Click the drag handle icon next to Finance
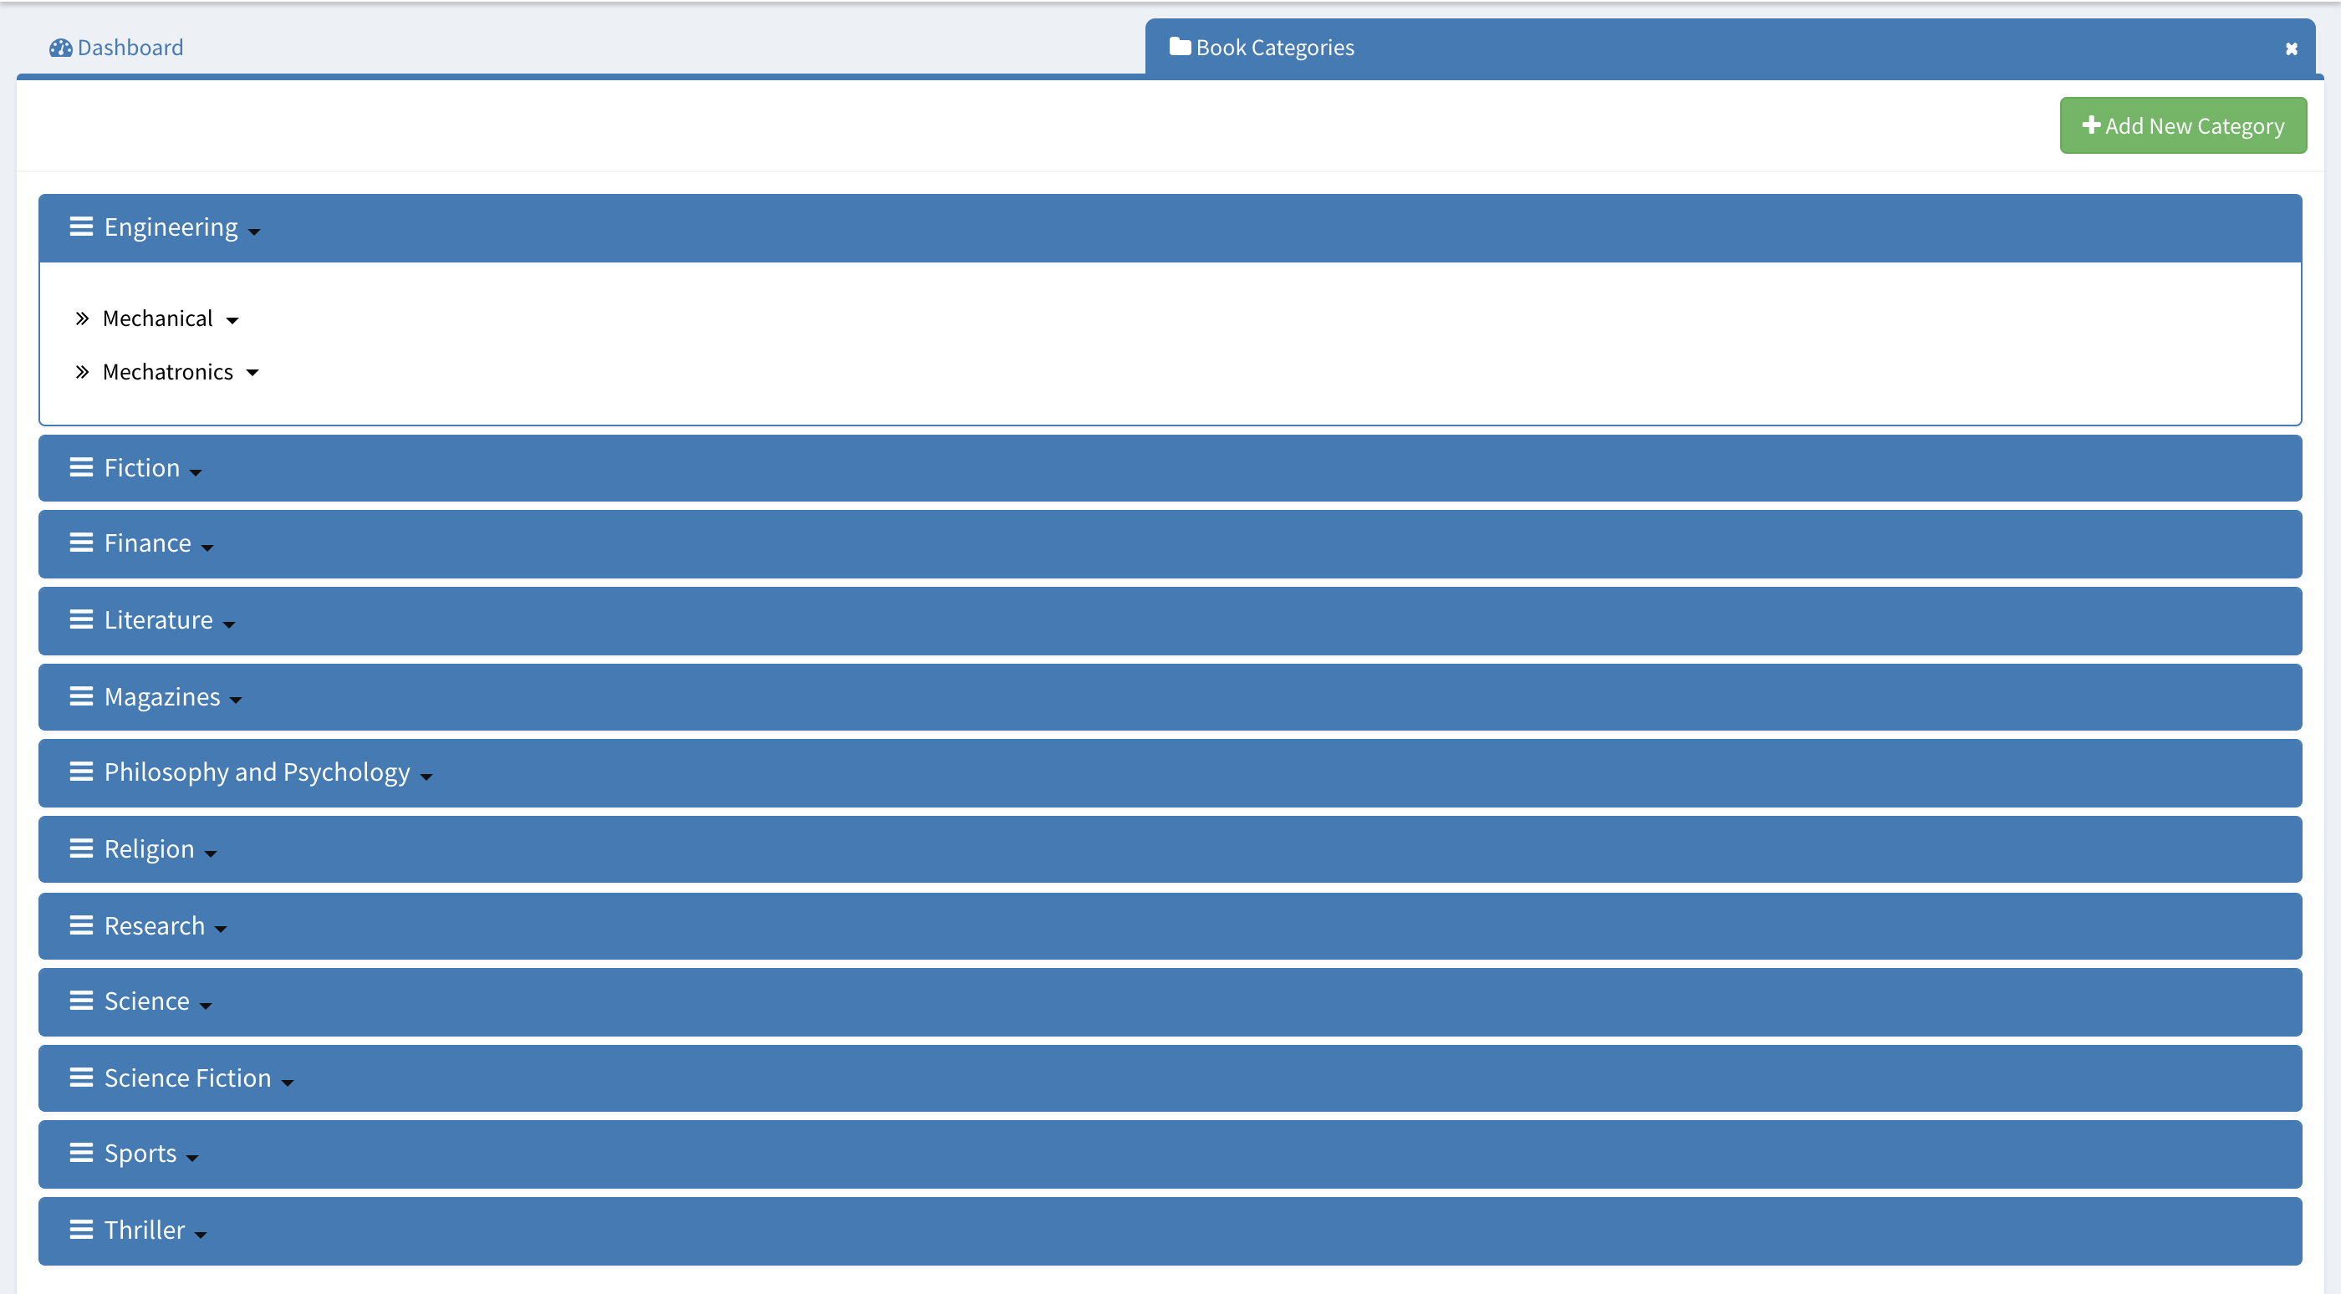The height and width of the screenshot is (1294, 2341). coord(81,543)
